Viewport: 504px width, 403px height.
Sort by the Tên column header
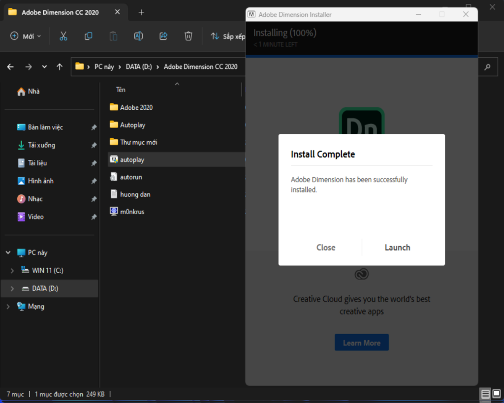pos(121,90)
